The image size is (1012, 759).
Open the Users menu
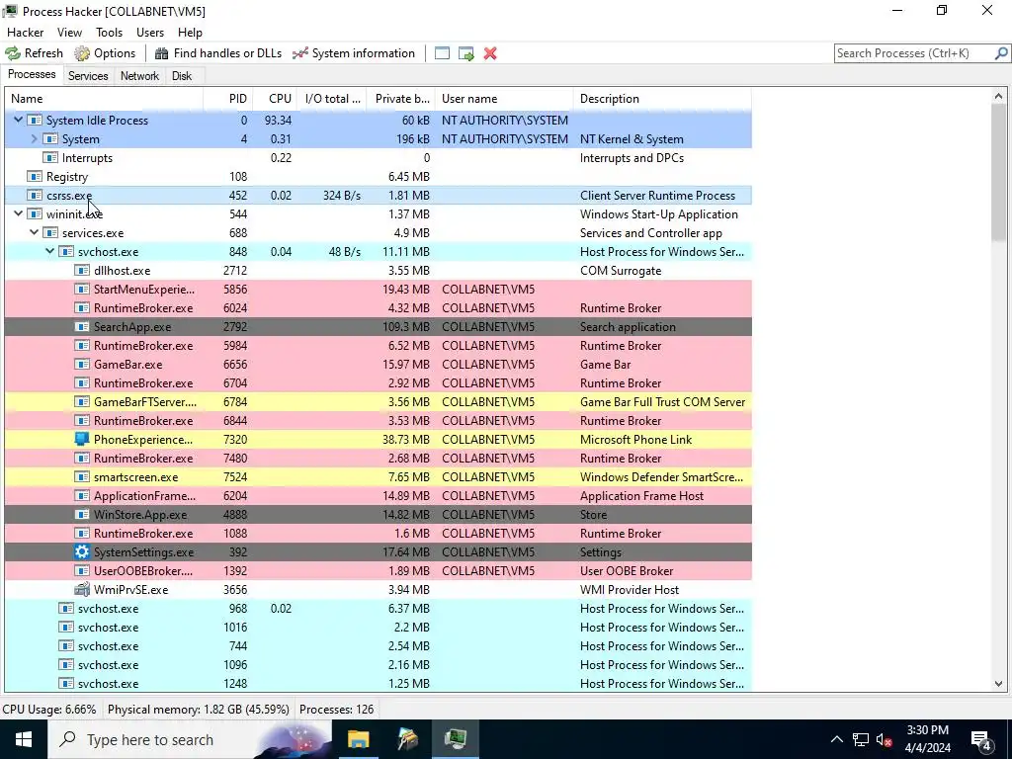pyautogui.click(x=150, y=33)
